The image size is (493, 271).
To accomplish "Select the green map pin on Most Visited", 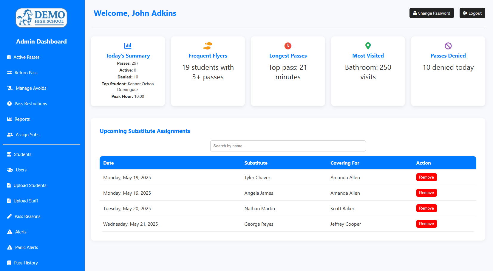I will pos(368,46).
